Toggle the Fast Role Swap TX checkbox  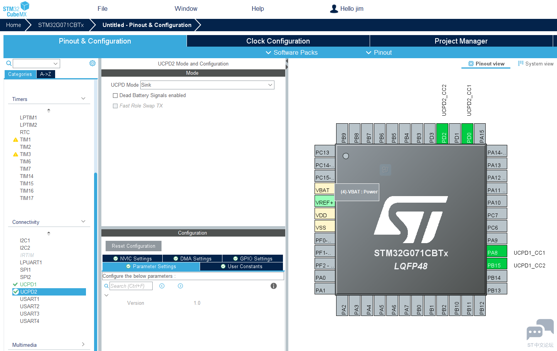tap(115, 106)
